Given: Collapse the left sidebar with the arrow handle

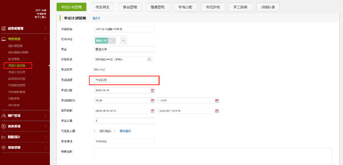Looking at the screenshot, I should (x=49, y=66).
